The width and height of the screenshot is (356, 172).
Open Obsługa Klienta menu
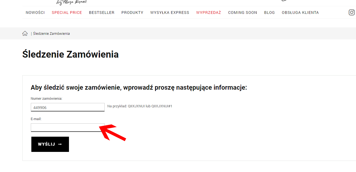coord(300,12)
